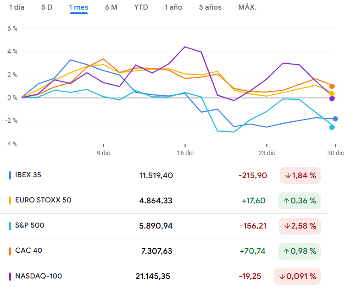Click the up arrow in the 0,98 % badge
356x289 pixels.
pyautogui.click(x=286, y=251)
